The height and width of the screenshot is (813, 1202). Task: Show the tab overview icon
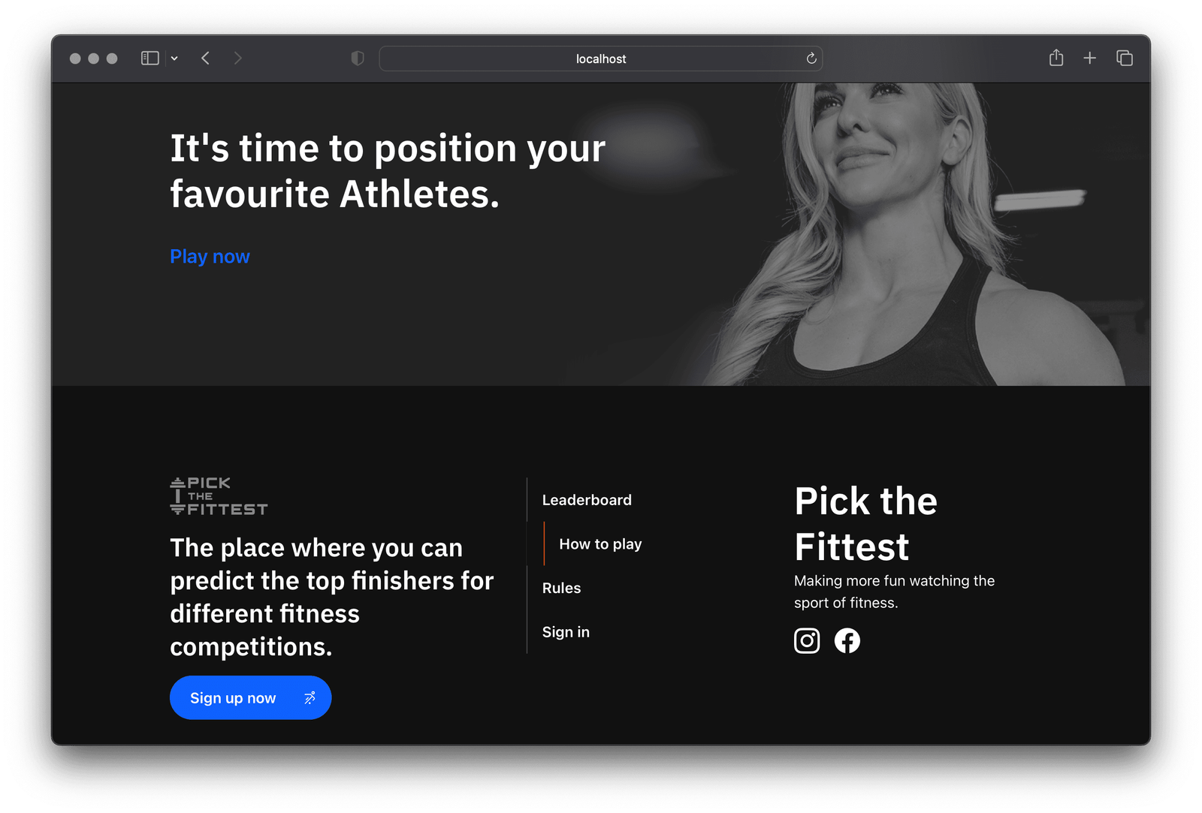pyautogui.click(x=1125, y=59)
